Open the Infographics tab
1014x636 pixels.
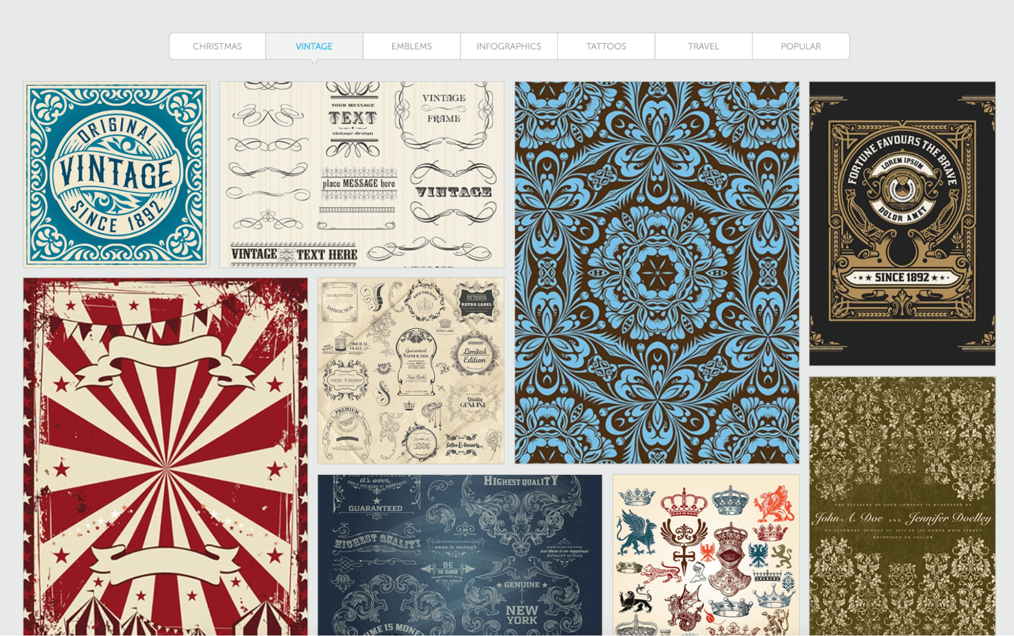tap(509, 46)
